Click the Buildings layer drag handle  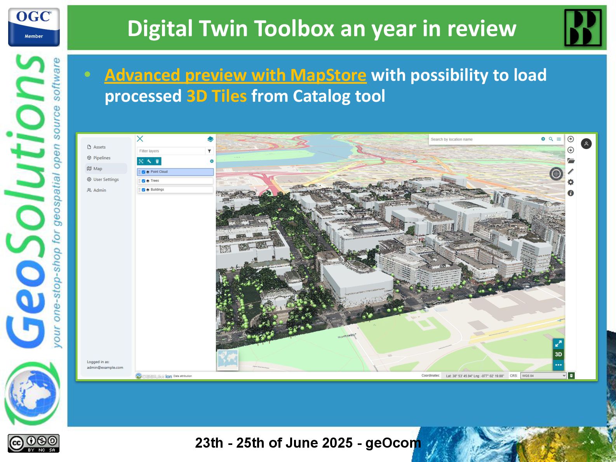click(139, 190)
